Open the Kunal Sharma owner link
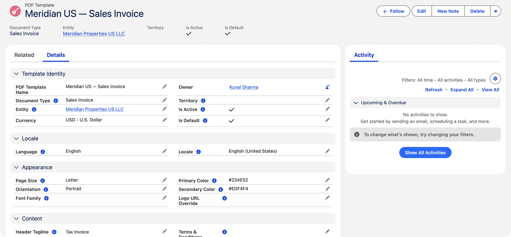The height and width of the screenshot is (237, 511). (x=244, y=87)
